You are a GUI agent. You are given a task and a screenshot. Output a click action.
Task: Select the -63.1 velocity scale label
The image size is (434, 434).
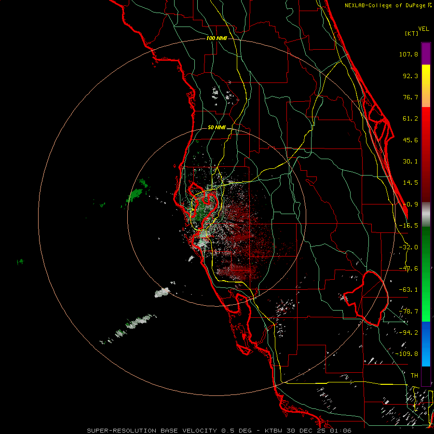point(408,290)
